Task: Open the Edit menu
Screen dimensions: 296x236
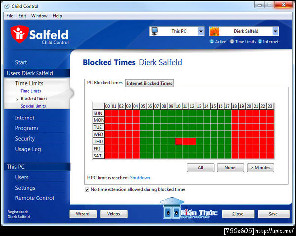Action: tap(22, 16)
